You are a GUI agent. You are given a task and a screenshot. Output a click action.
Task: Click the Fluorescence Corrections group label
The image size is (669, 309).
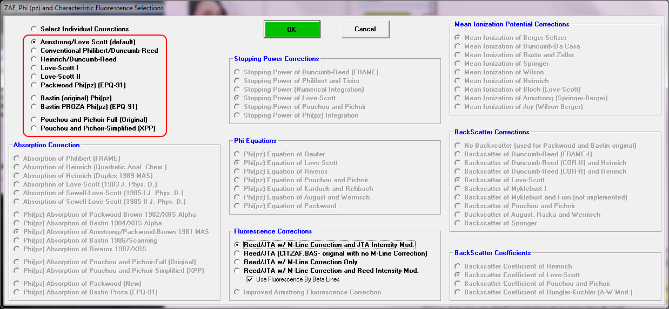click(x=273, y=231)
